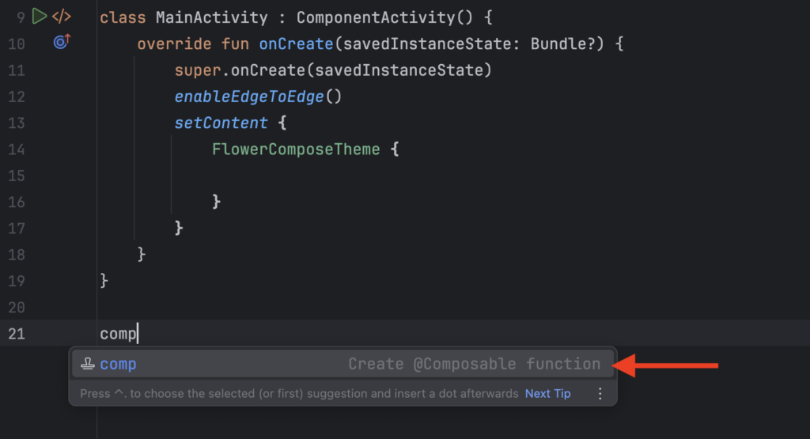
Task: Click the FlowerComposeTheme identifier
Action: tap(296, 149)
